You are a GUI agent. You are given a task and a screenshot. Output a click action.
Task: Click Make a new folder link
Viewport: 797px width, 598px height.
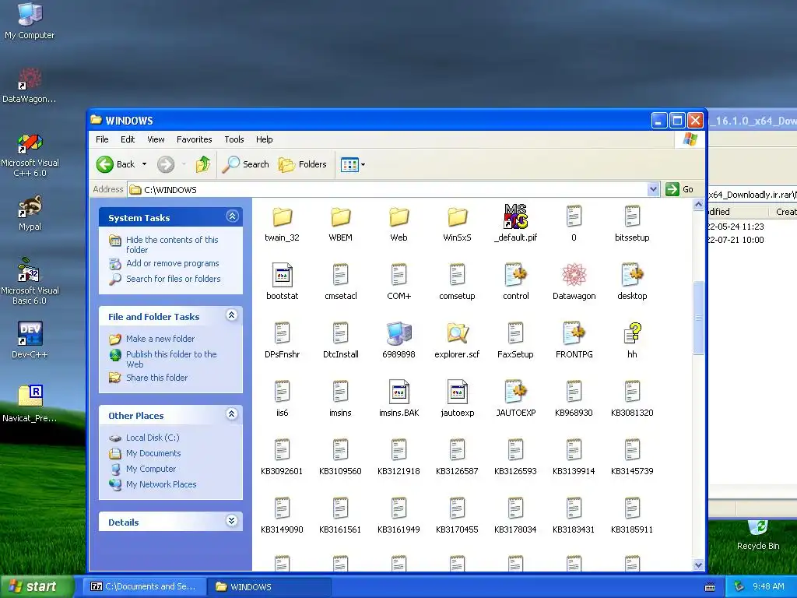pyautogui.click(x=160, y=339)
